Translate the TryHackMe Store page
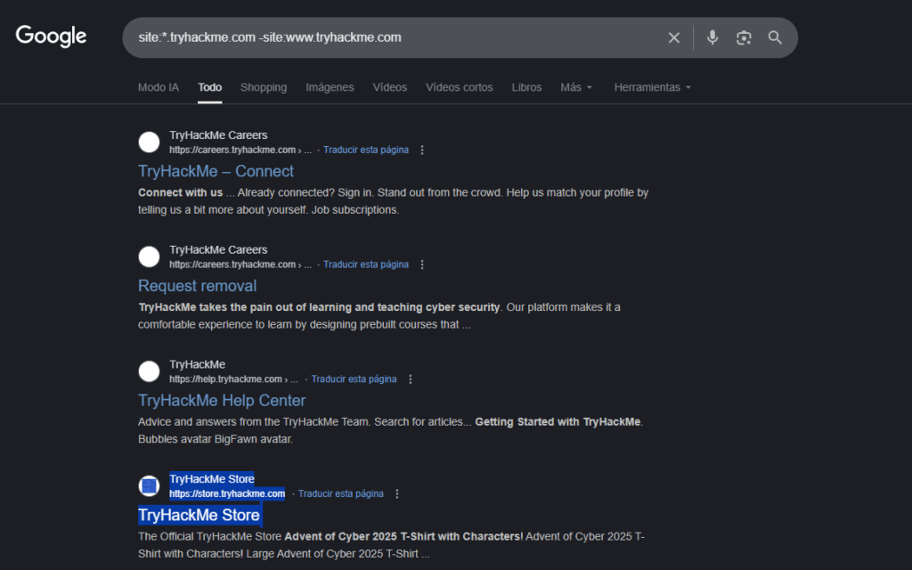This screenshot has width=912, height=570. click(341, 493)
